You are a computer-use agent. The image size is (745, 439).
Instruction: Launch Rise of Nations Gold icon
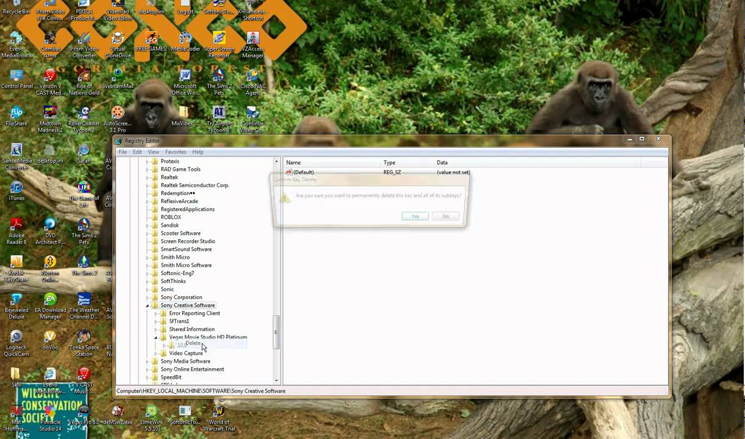pos(84,82)
